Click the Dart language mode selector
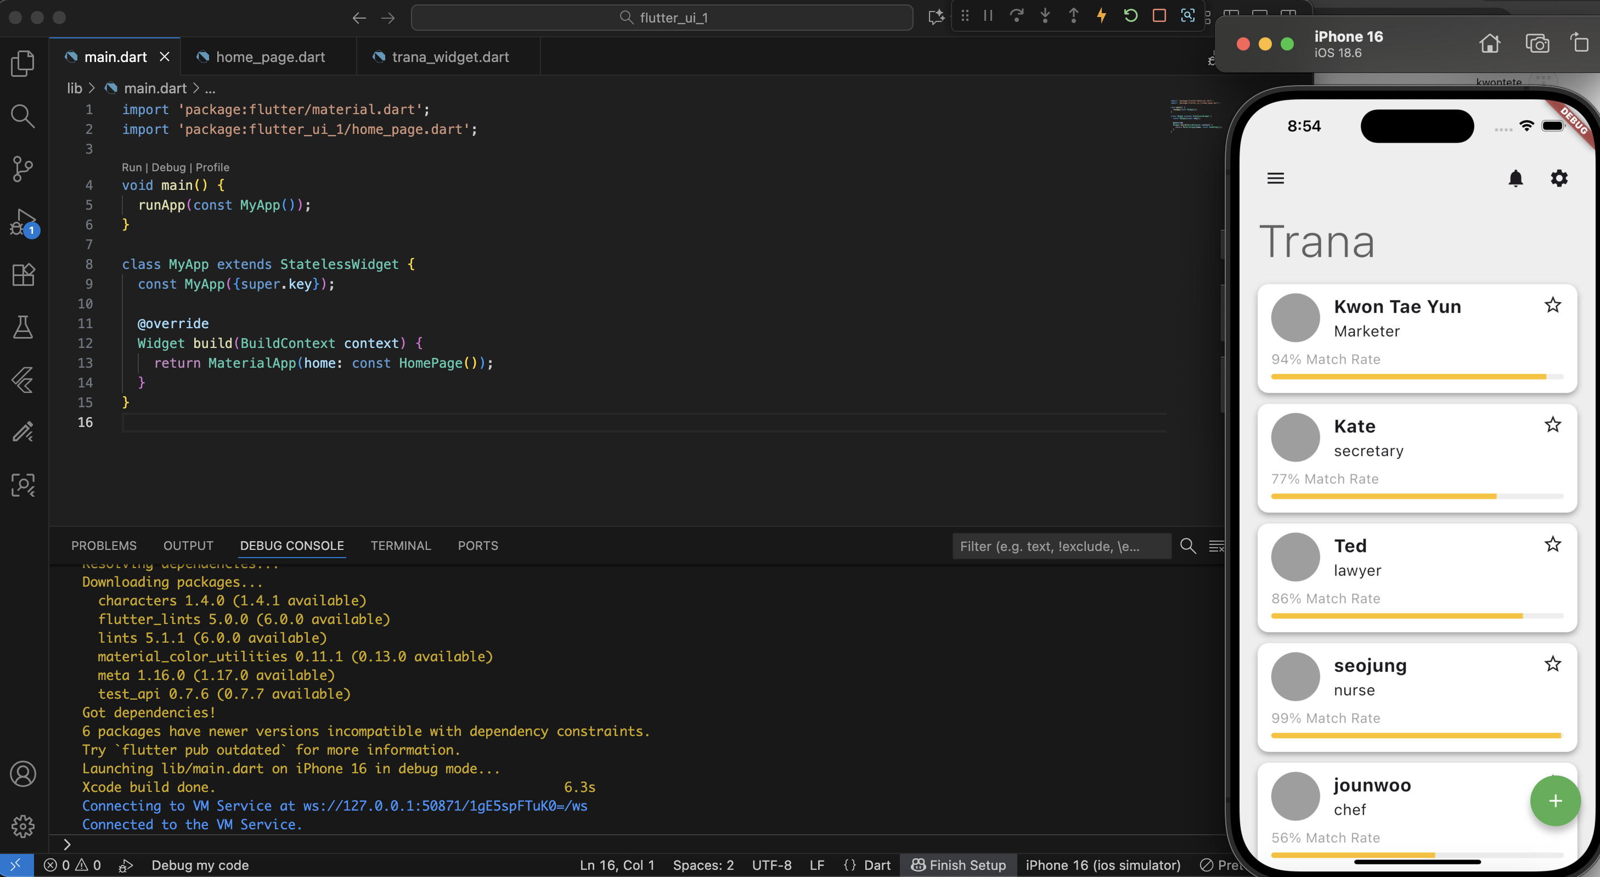 [876, 865]
